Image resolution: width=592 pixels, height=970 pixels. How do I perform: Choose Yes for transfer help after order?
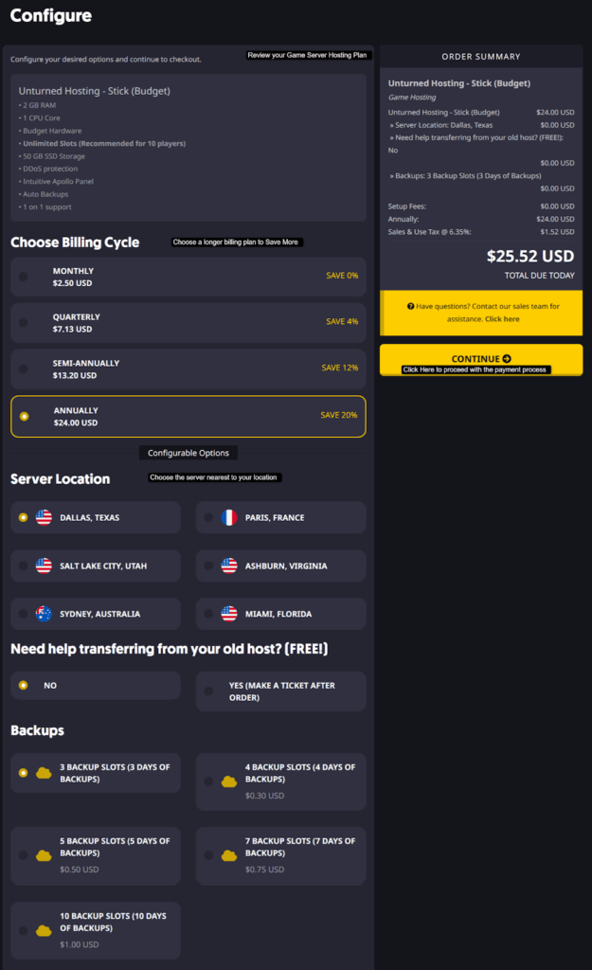point(209,692)
